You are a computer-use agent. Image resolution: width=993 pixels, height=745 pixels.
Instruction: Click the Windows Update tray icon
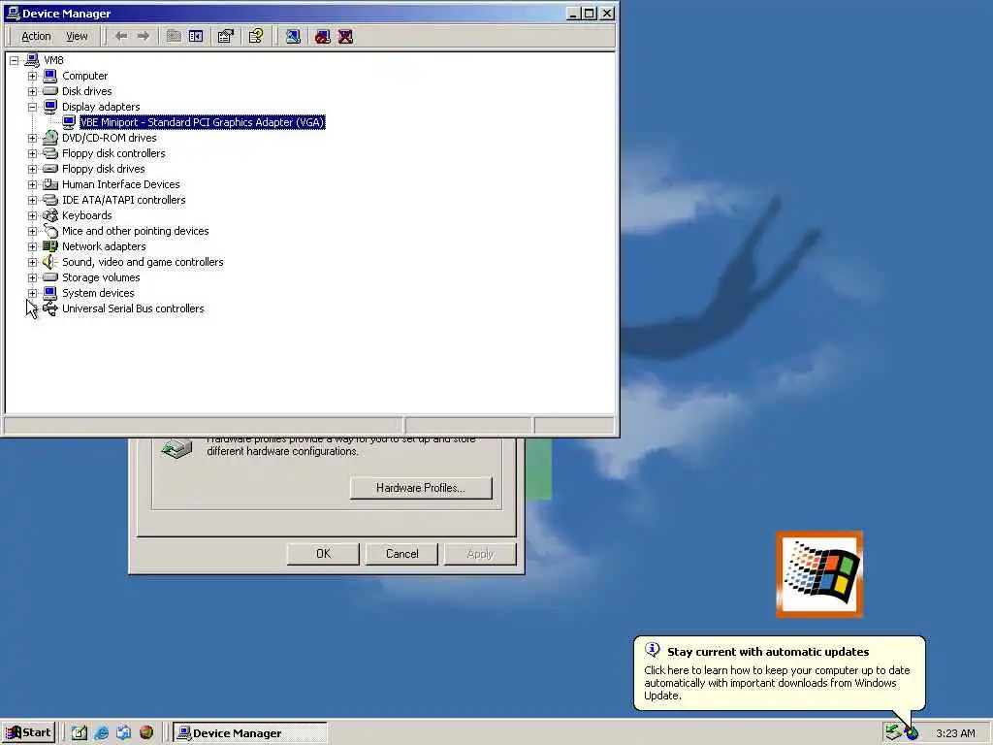tap(912, 733)
